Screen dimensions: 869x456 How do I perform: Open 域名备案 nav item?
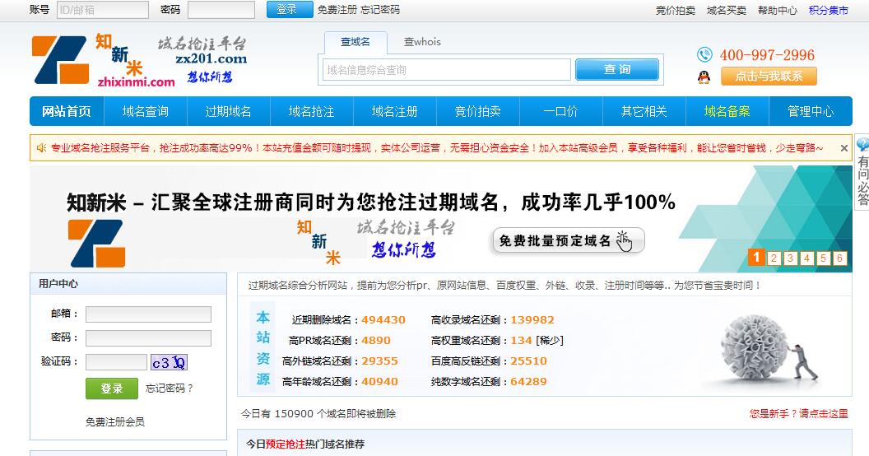point(727,111)
